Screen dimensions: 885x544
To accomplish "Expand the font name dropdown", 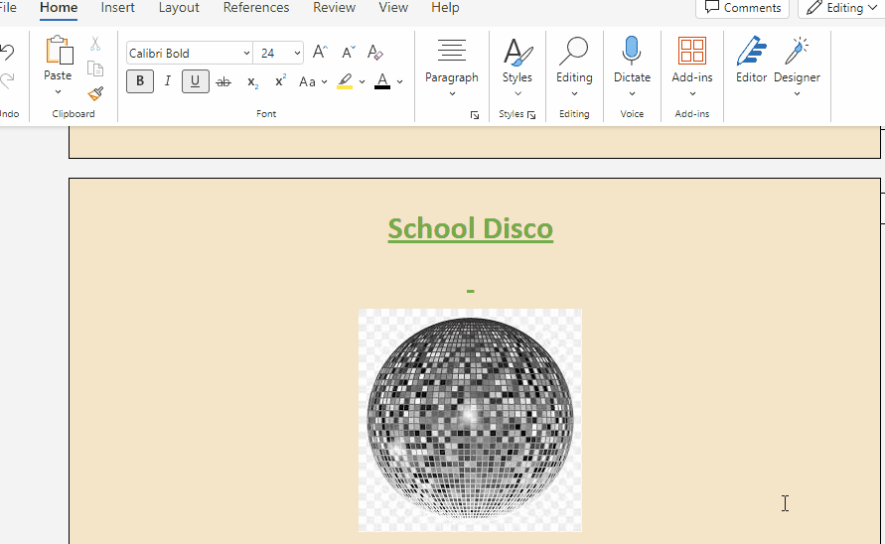I will coord(246,53).
